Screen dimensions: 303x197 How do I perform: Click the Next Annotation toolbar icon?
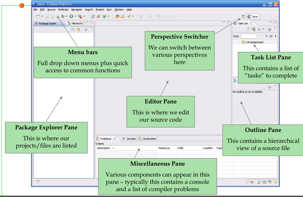[x=141, y=17]
